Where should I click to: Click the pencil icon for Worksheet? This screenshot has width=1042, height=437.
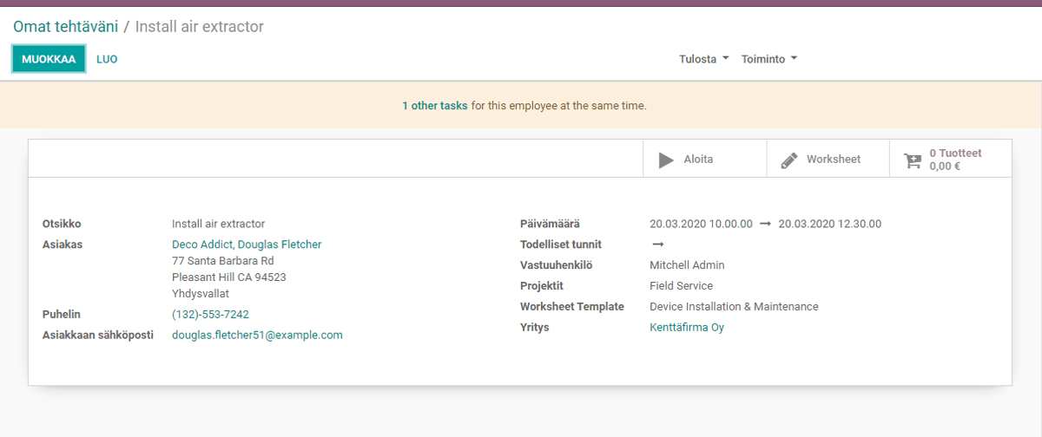[788, 160]
